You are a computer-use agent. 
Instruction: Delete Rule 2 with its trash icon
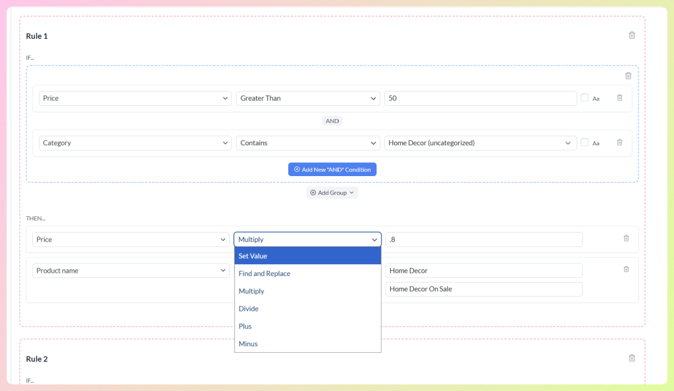coord(631,358)
